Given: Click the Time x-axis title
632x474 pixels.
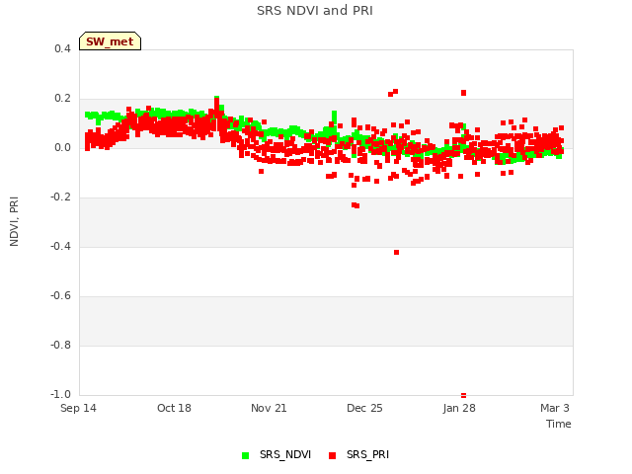Looking at the screenshot, I should click(x=558, y=424).
